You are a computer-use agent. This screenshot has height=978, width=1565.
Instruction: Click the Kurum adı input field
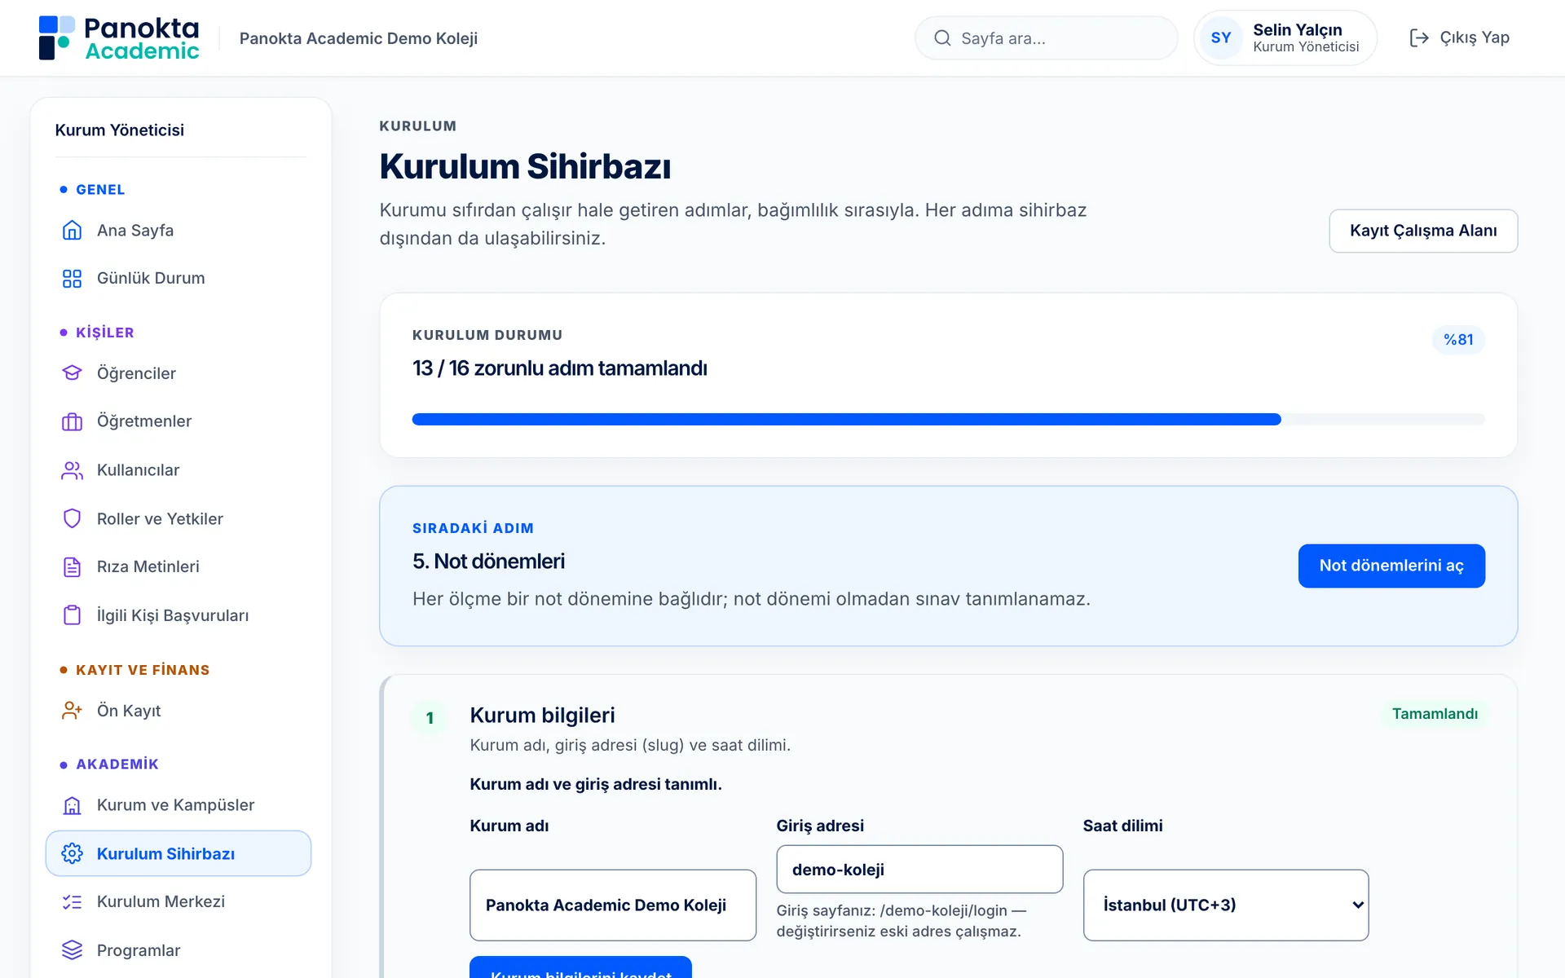point(613,905)
